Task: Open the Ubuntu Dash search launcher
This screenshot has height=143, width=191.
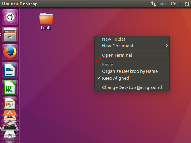Action: click(x=10, y=17)
